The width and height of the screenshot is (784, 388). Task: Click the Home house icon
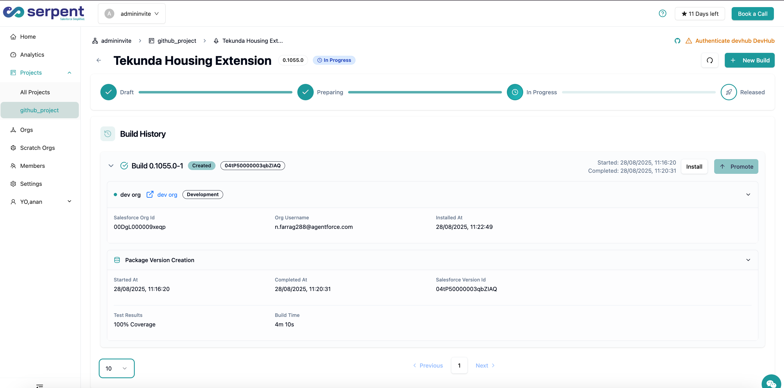click(13, 37)
